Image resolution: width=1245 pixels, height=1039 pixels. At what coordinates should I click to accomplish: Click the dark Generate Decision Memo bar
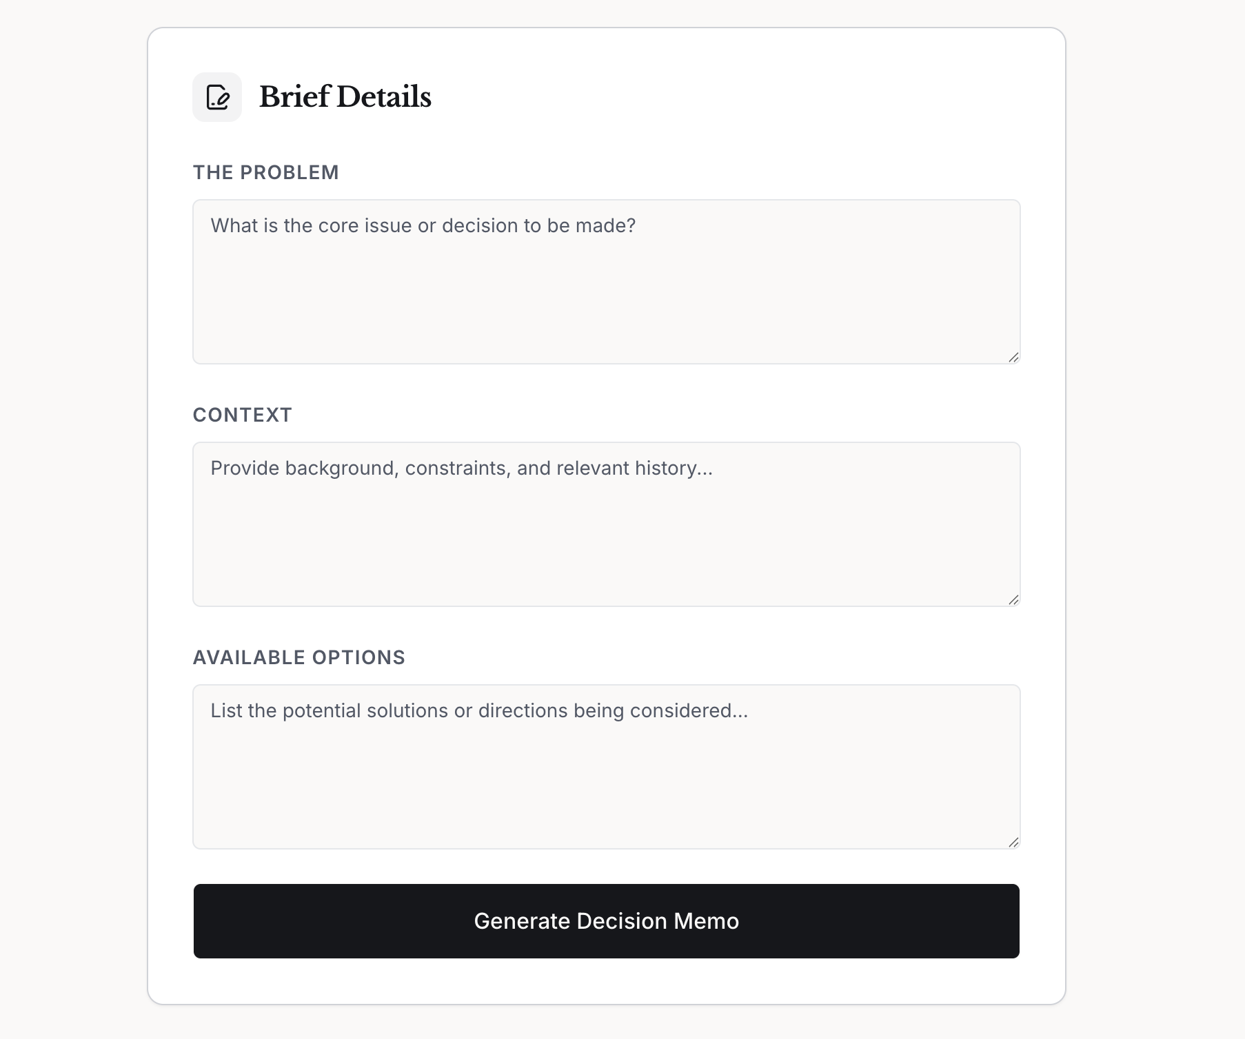tap(607, 921)
